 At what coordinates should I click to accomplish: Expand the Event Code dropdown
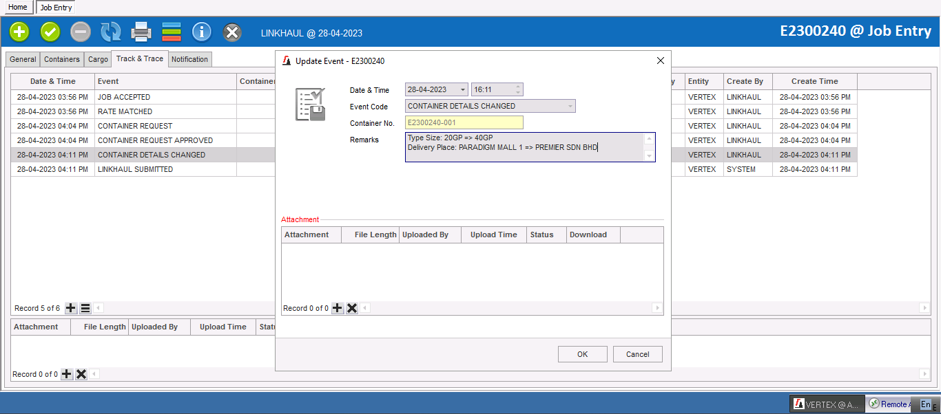570,106
